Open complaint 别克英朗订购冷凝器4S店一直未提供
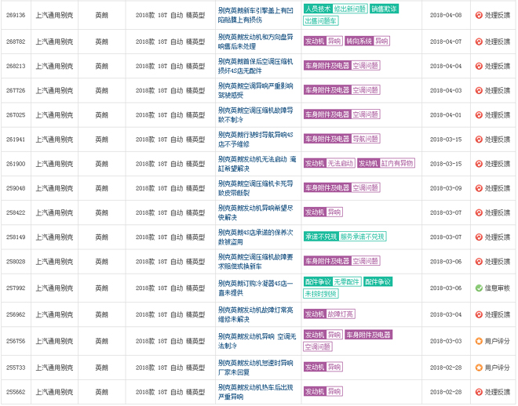Image resolution: width=518 pixels, height=406 pixels. [x=255, y=288]
